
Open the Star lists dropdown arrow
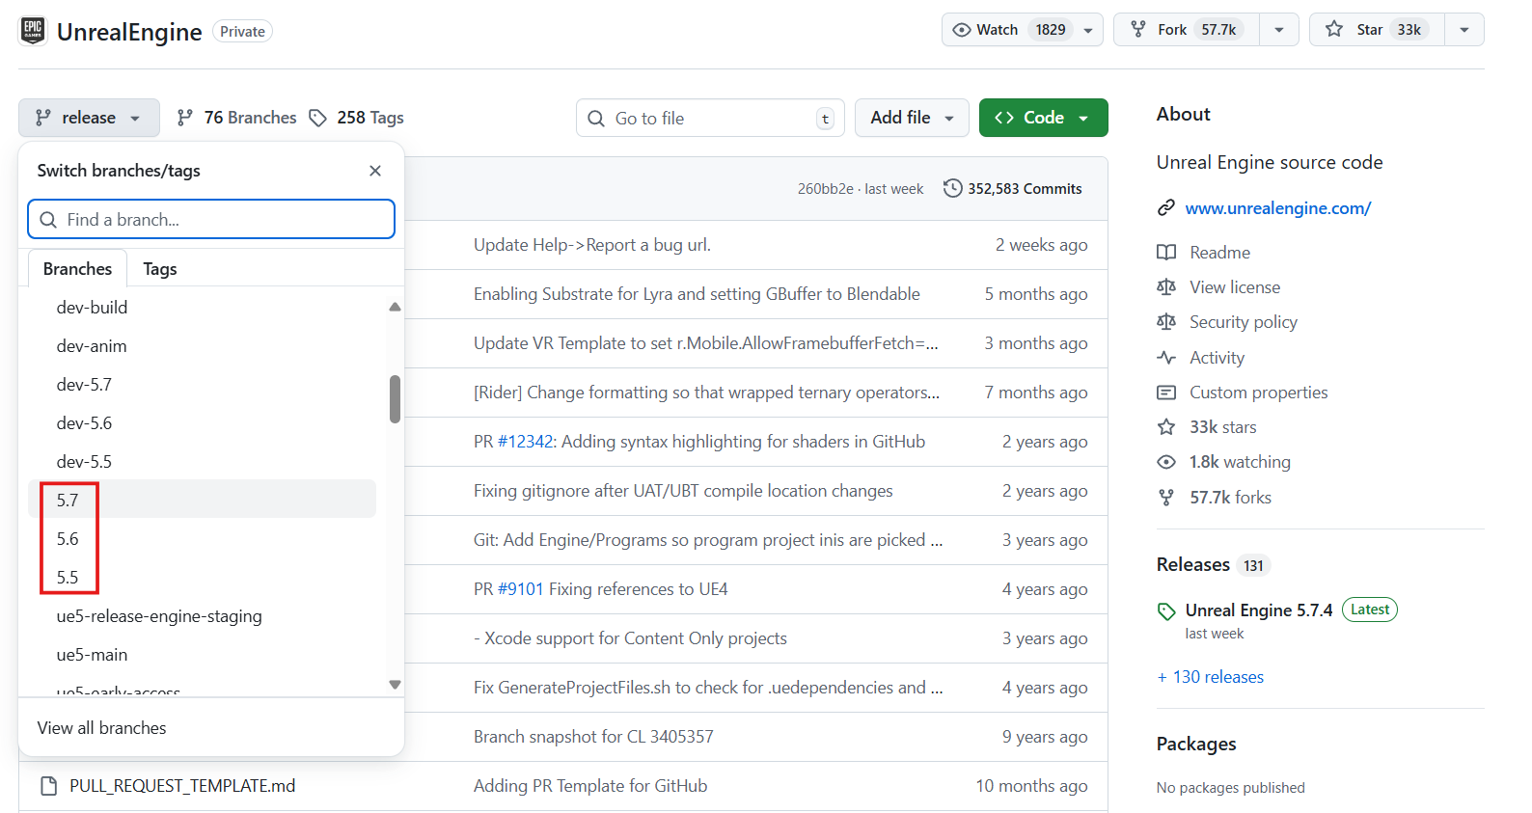click(x=1464, y=30)
